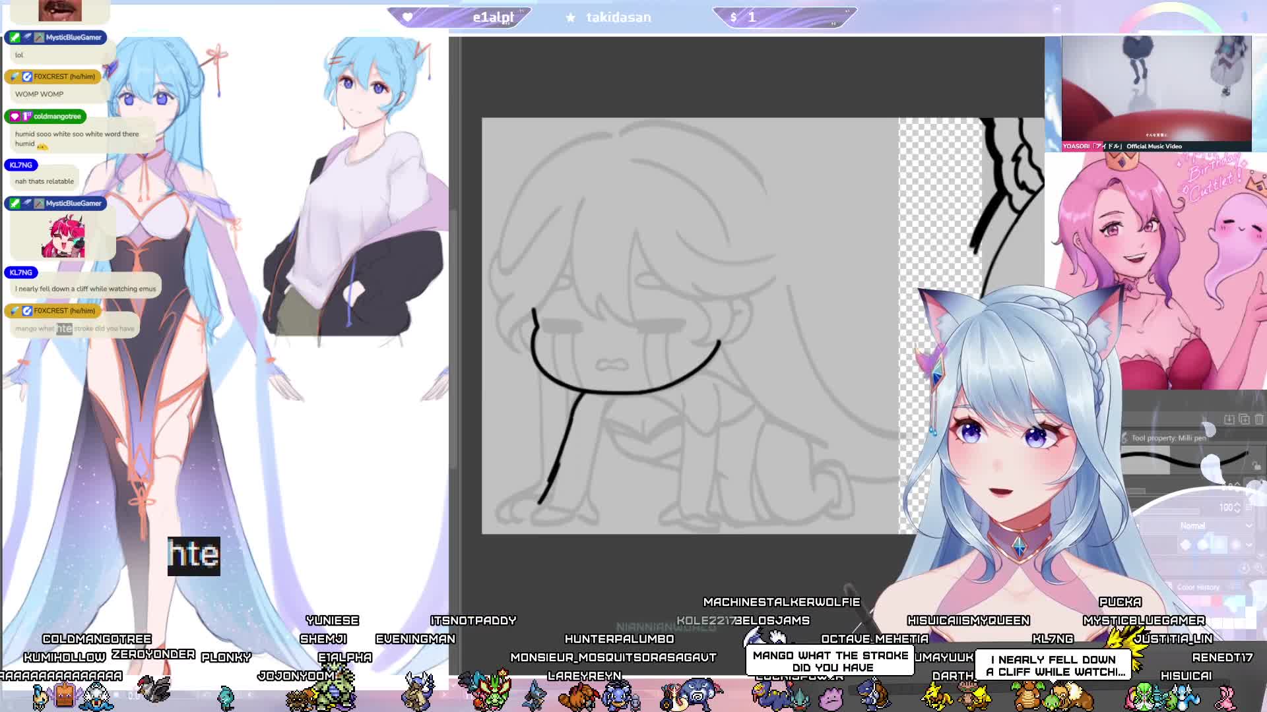The image size is (1267, 712).
Task: Click the chibi sketch canvas
Action: (690, 326)
